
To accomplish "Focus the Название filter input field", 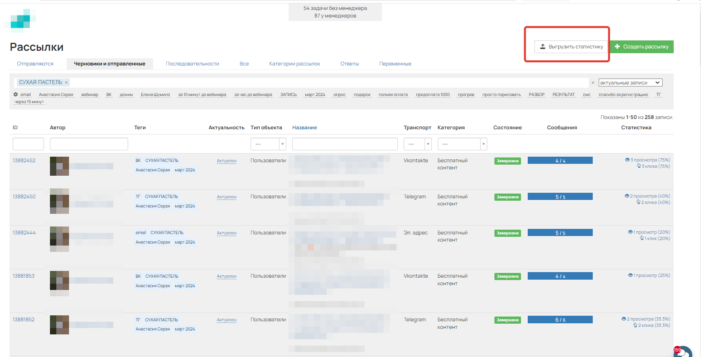I will (x=345, y=144).
